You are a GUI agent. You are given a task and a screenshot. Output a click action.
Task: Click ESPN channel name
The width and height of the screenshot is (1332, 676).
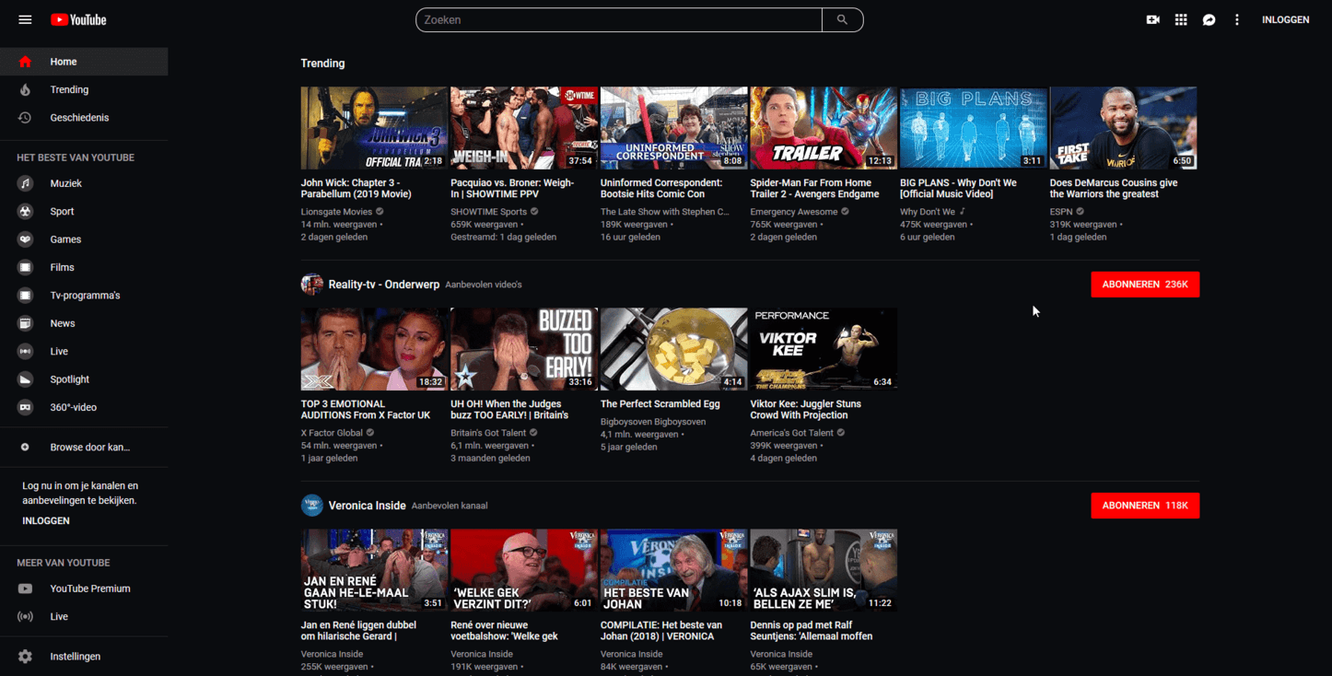[1061, 212]
